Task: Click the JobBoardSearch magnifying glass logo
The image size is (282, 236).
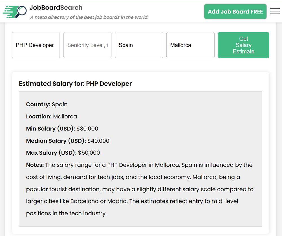Action: click(x=15, y=12)
